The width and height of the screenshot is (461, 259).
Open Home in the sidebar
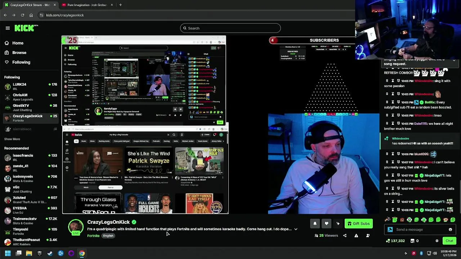tap(14, 43)
